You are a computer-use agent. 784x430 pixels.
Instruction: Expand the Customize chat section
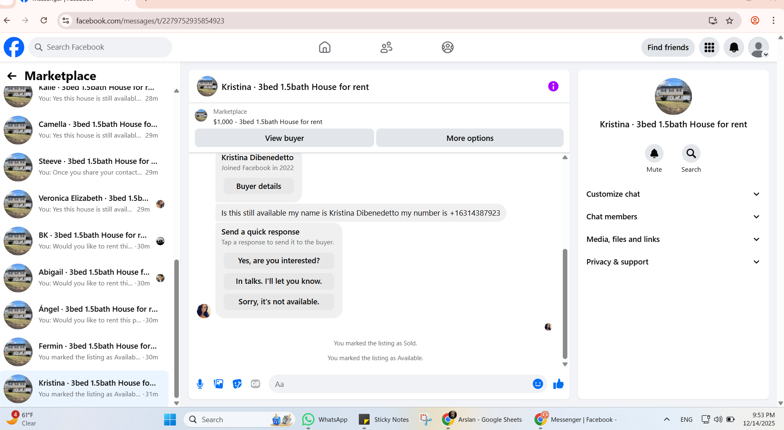point(673,194)
